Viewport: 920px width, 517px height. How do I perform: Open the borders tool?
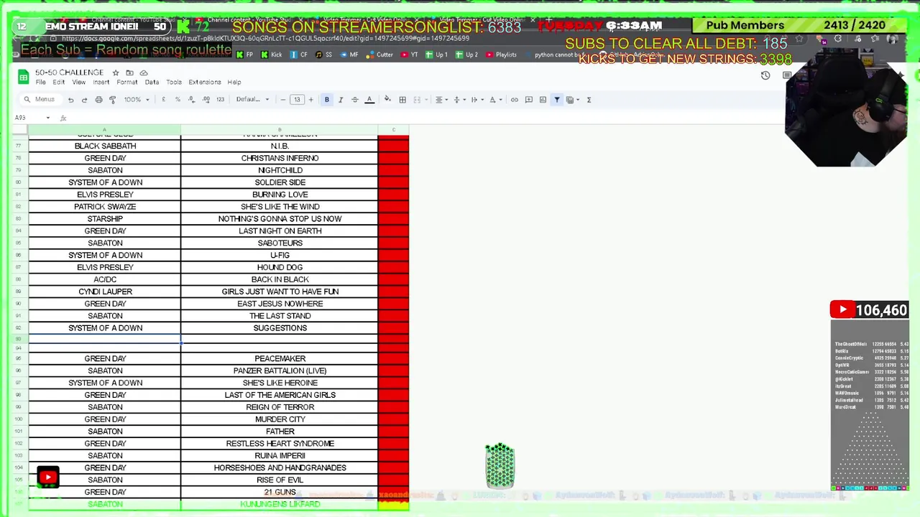[402, 100]
